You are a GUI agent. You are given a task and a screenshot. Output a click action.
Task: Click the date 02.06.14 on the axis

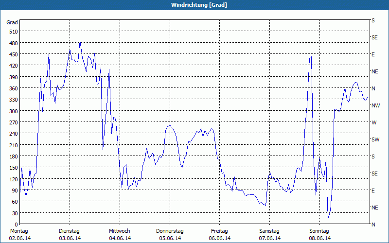pyautogui.click(x=19, y=238)
